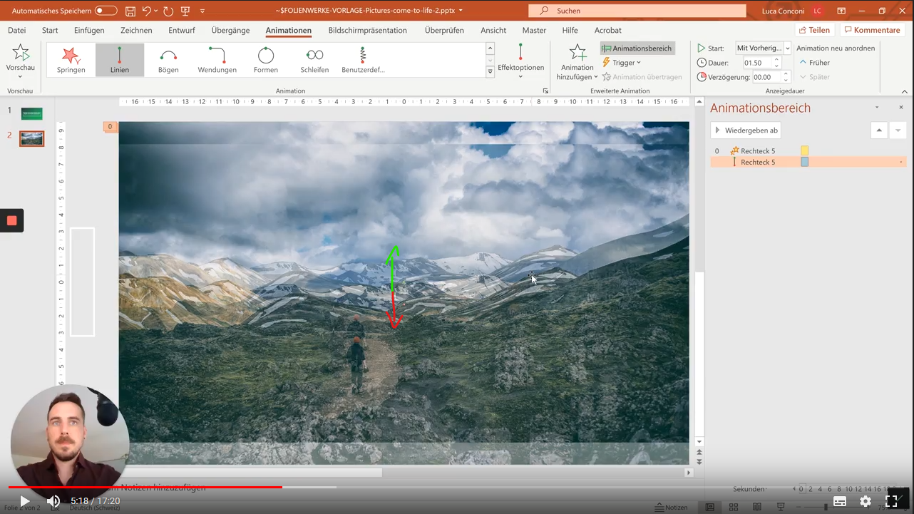The image size is (914, 514).
Task: Go to the Ansicht tab
Action: 493,31
